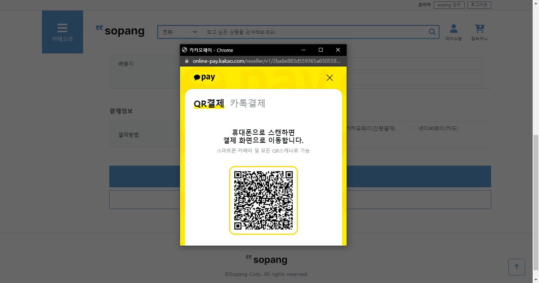Click the 결제정보 heading

(121, 111)
